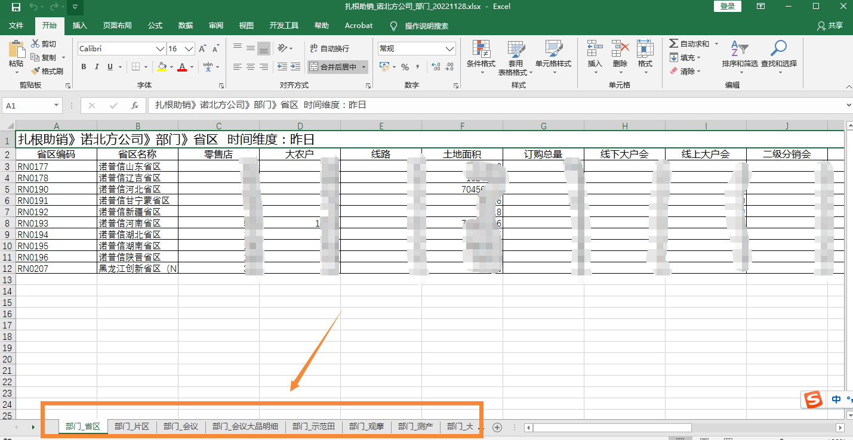Select cell RN0193 in column A
This screenshot has height=440, width=853.
click(56, 223)
